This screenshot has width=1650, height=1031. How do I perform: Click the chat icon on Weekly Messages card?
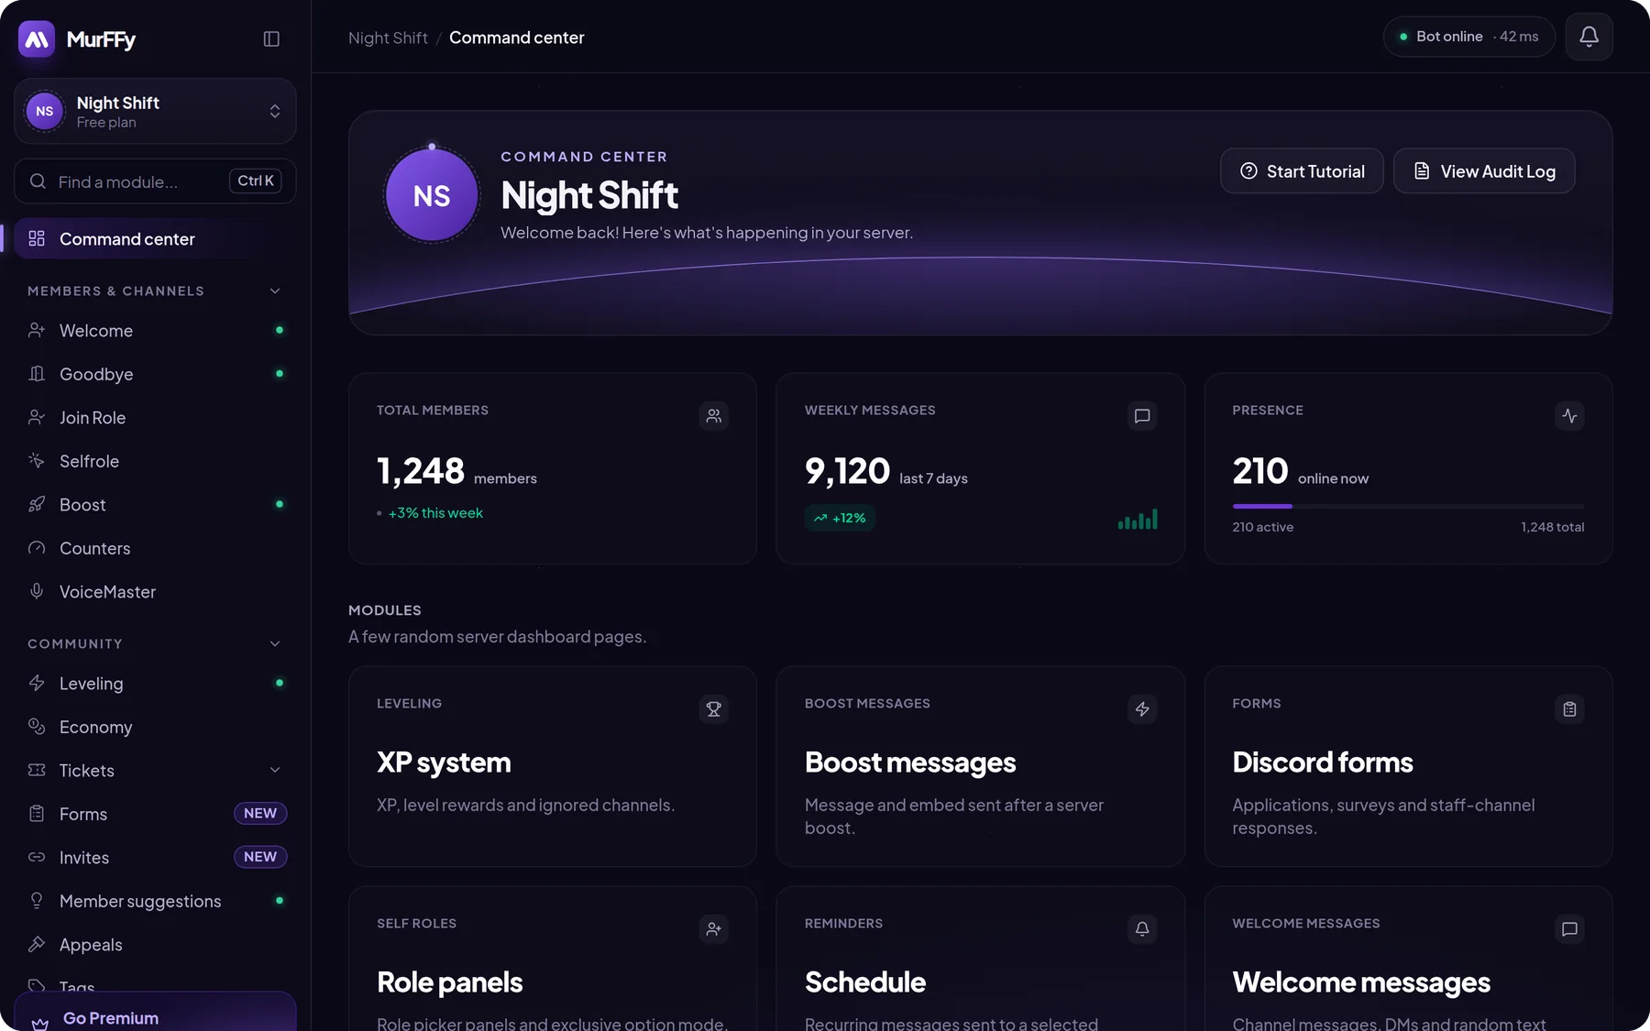coord(1141,415)
